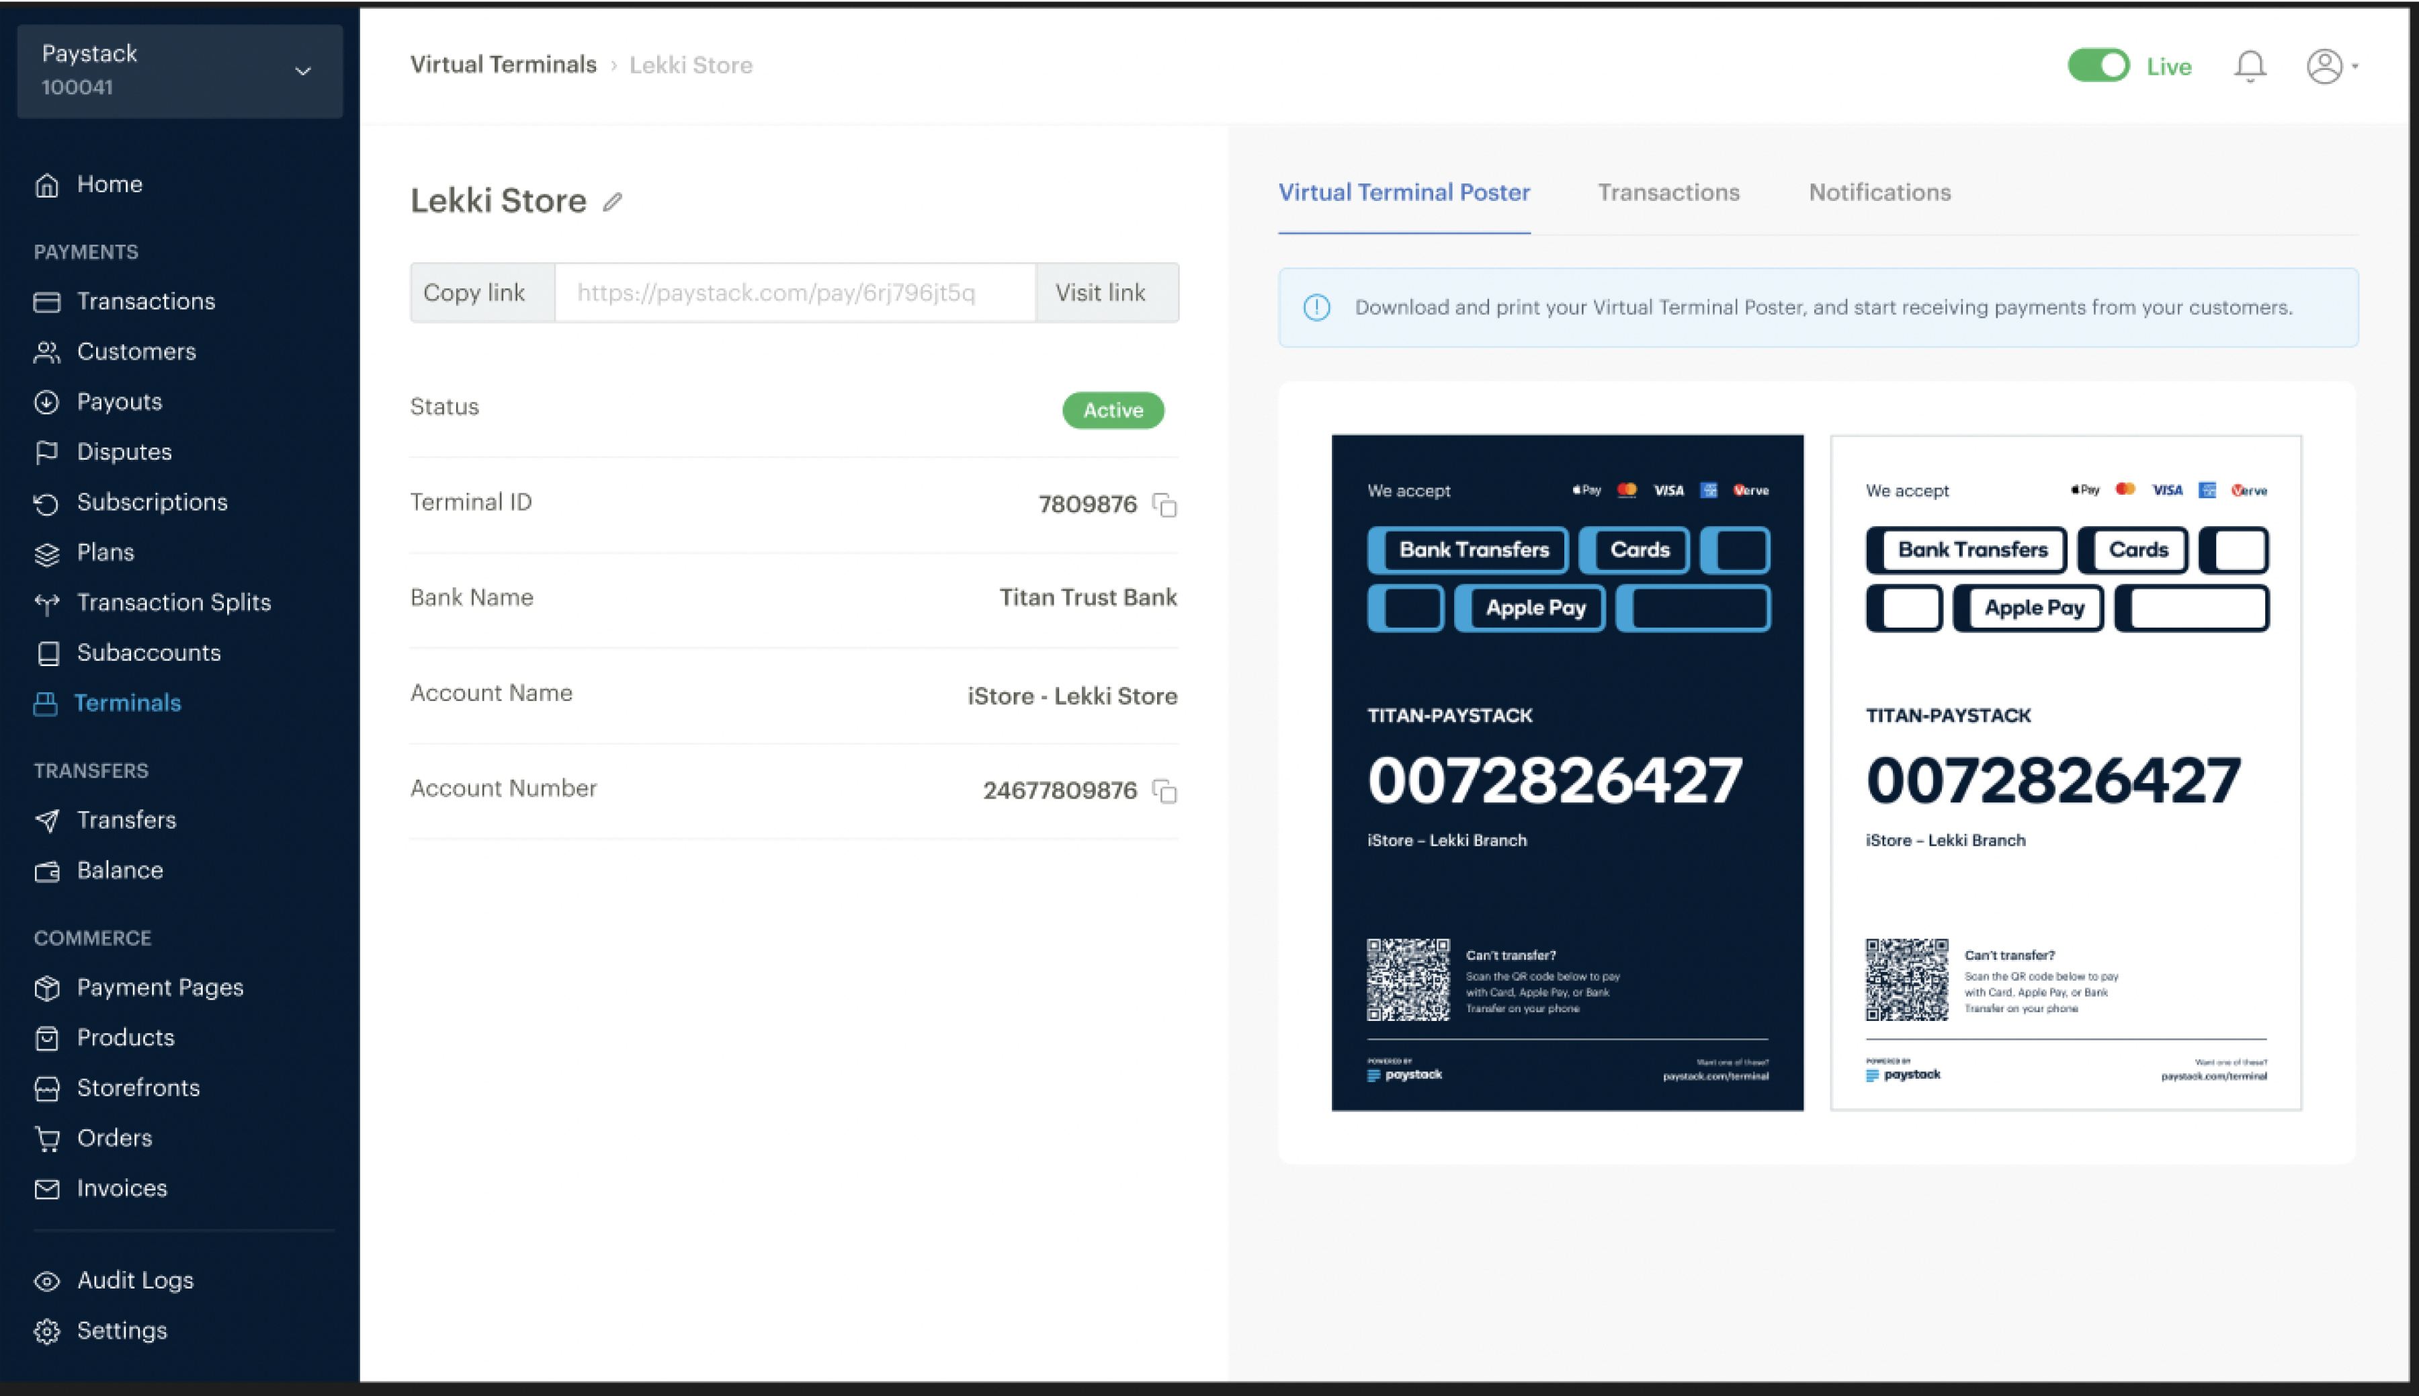Click the Lekki Store breadcrumb text

(691, 65)
